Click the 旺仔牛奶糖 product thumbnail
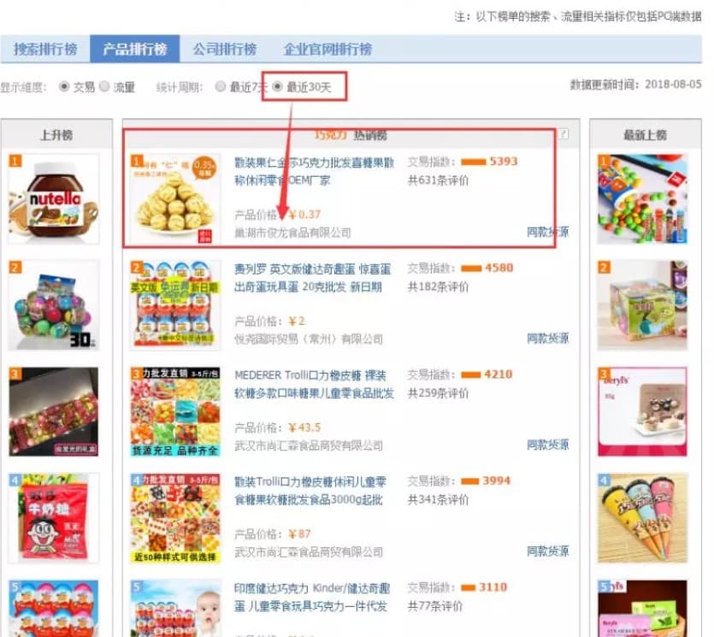 [x=54, y=518]
